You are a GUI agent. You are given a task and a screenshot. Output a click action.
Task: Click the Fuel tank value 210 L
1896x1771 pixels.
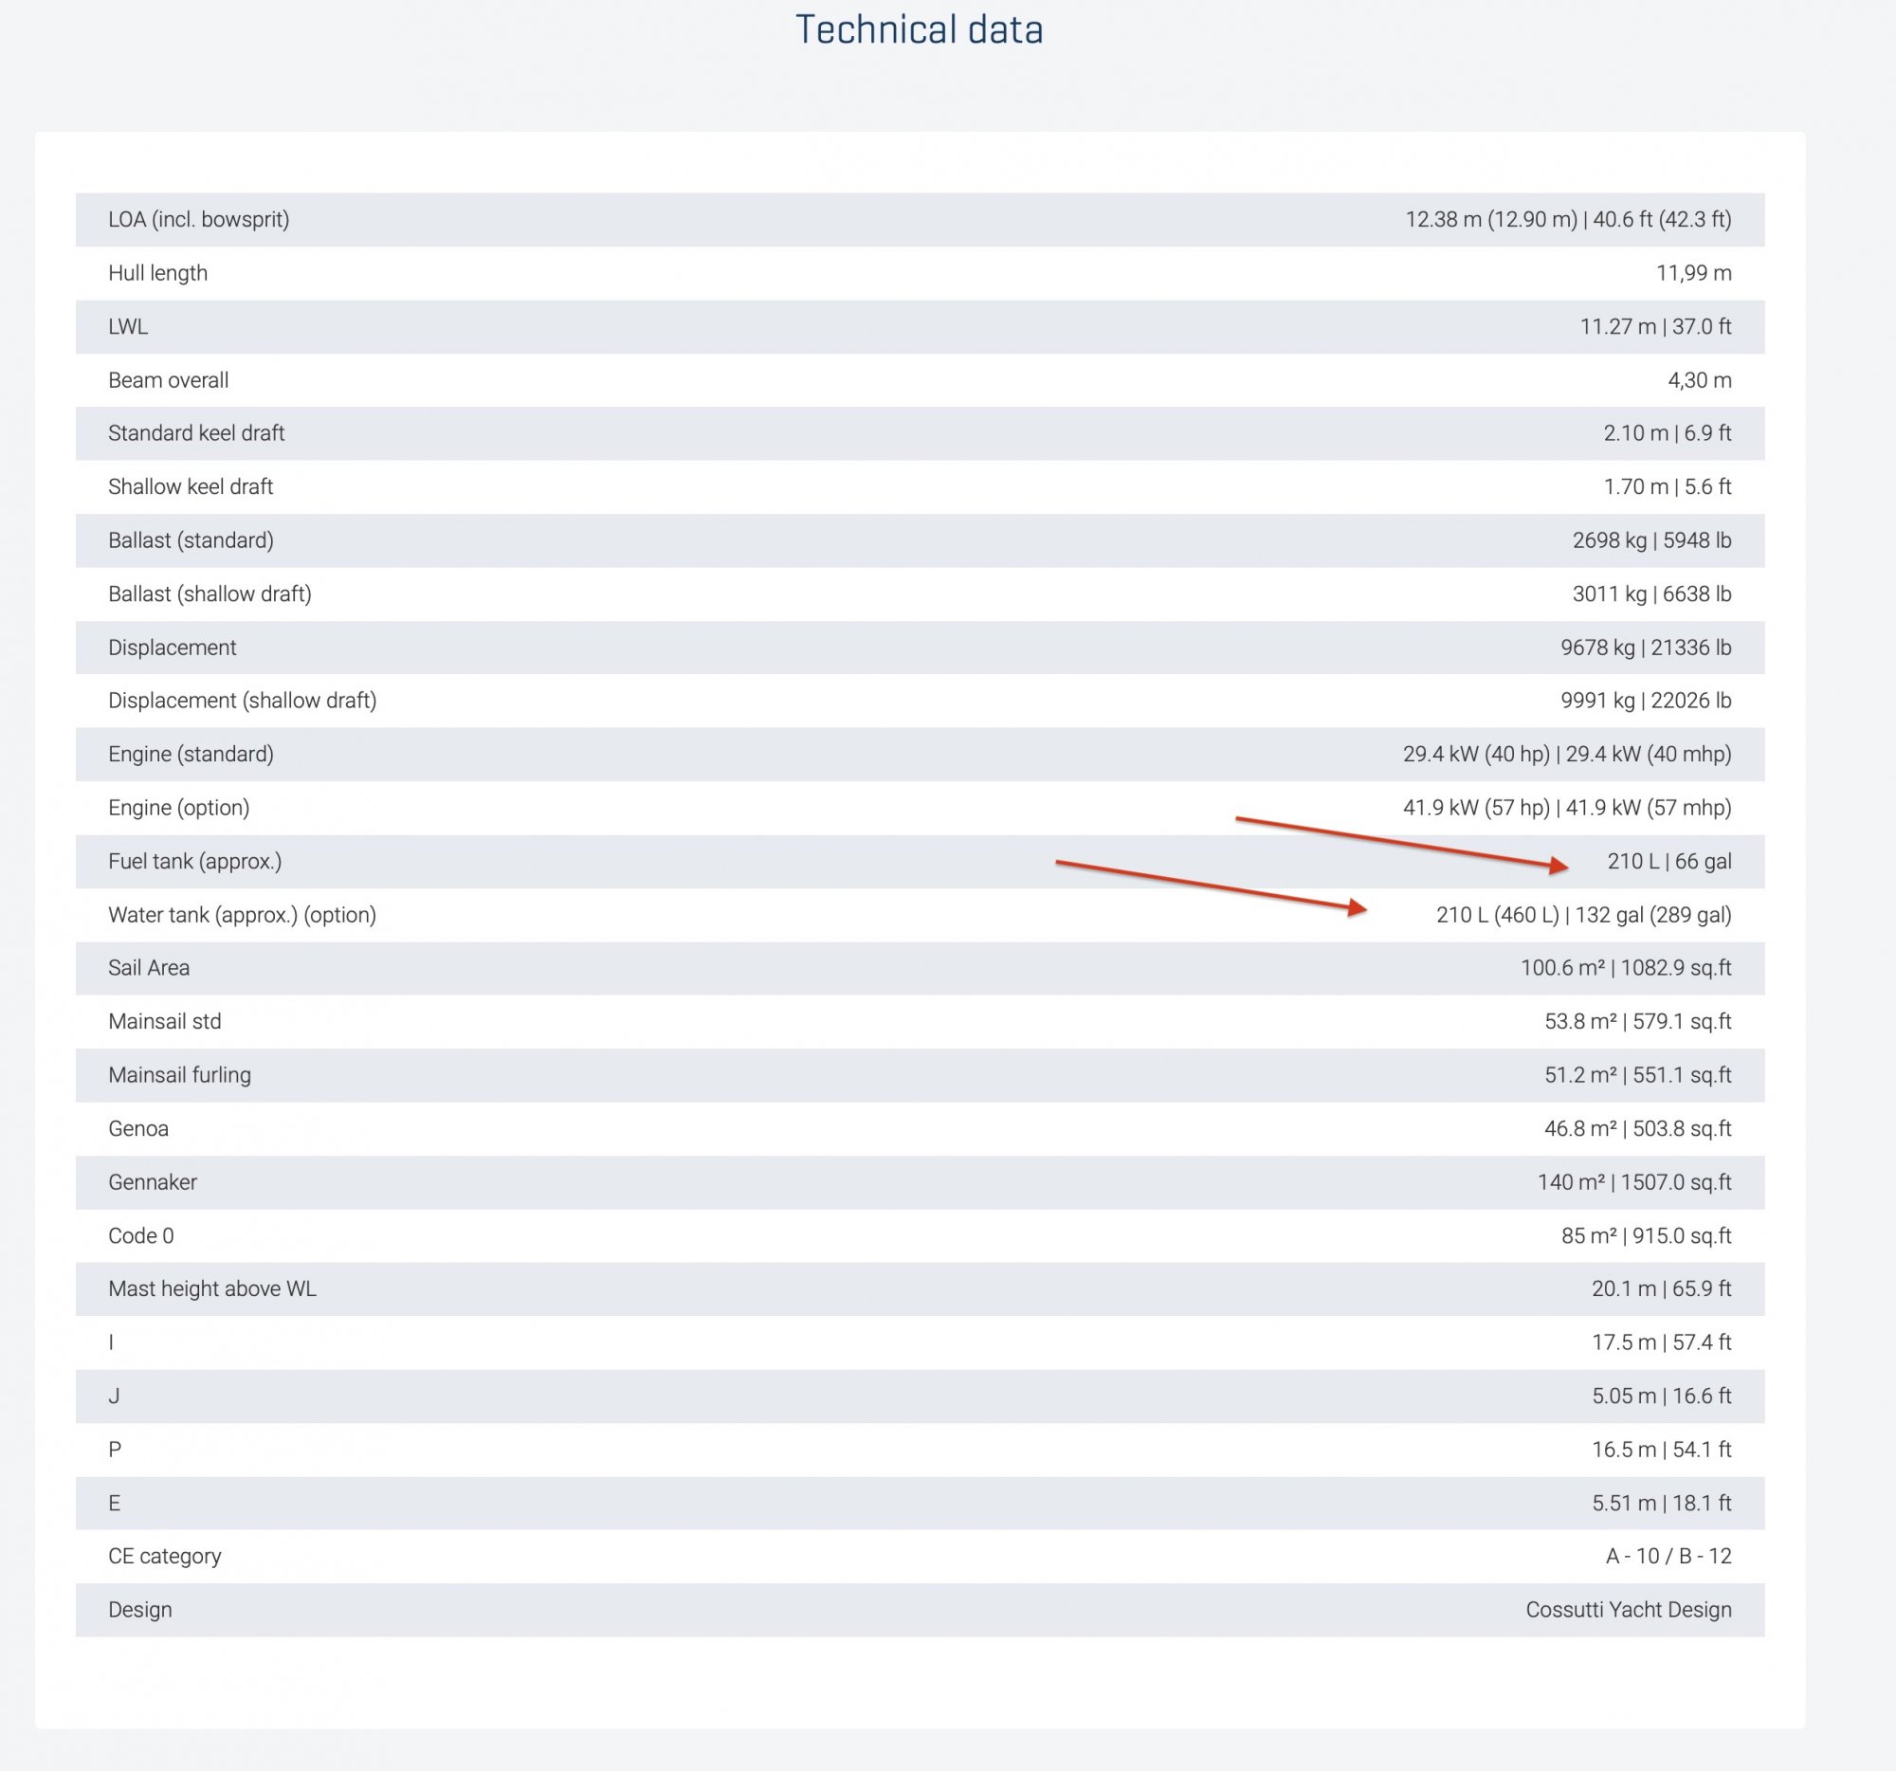click(1632, 861)
